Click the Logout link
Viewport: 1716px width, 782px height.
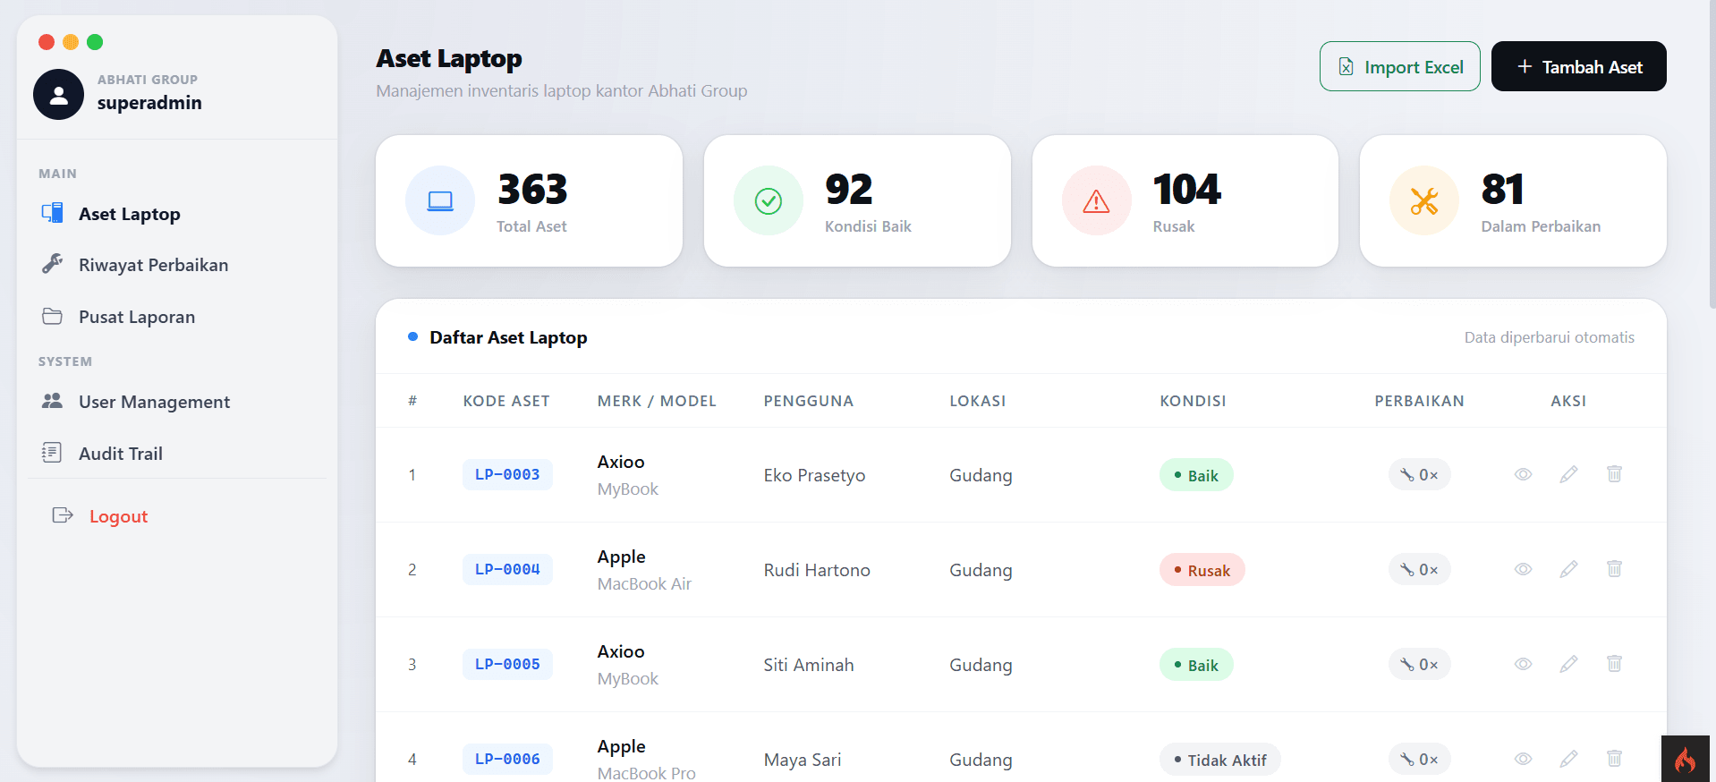coord(118,516)
